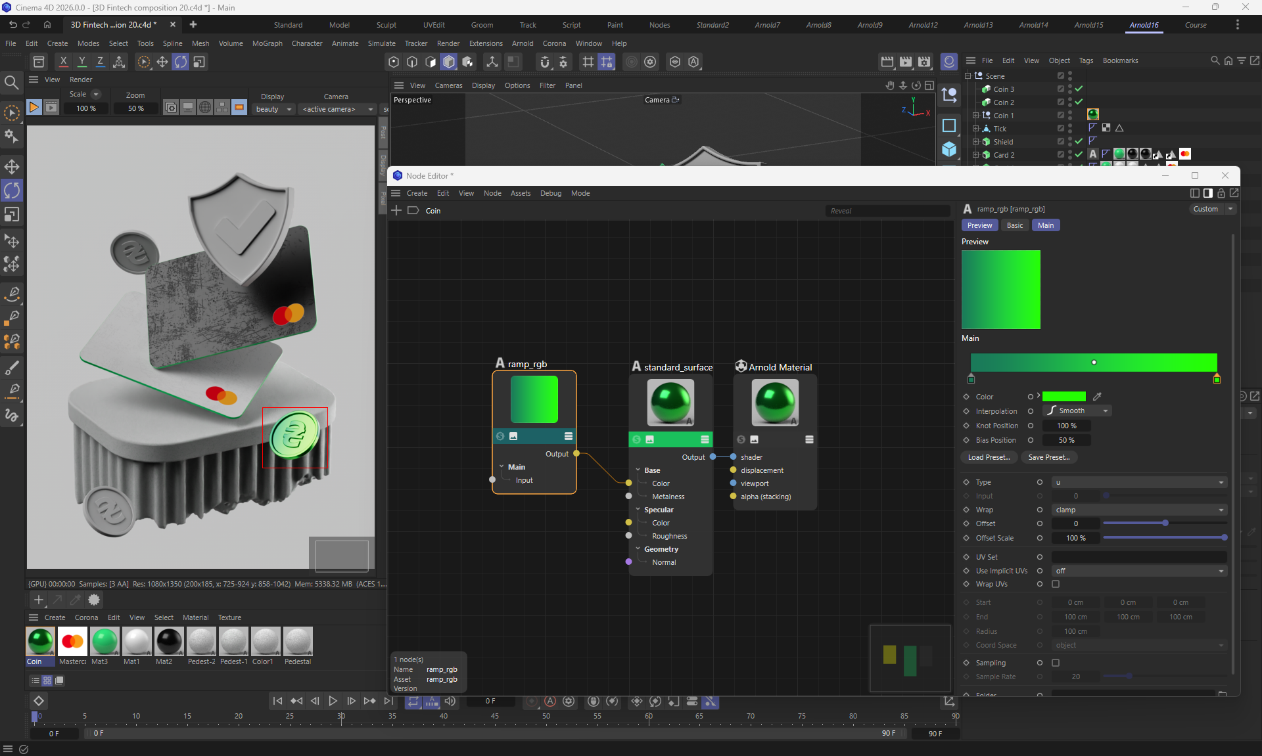Open the MoGraph menu
This screenshot has height=756, width=1262.
(x=267, y=43)
